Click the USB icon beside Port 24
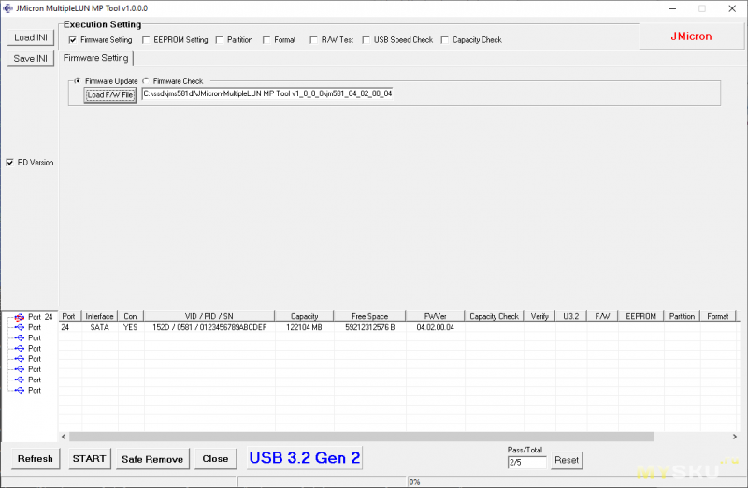Screen dimensions: 748x488 click(x=19, y=317)
